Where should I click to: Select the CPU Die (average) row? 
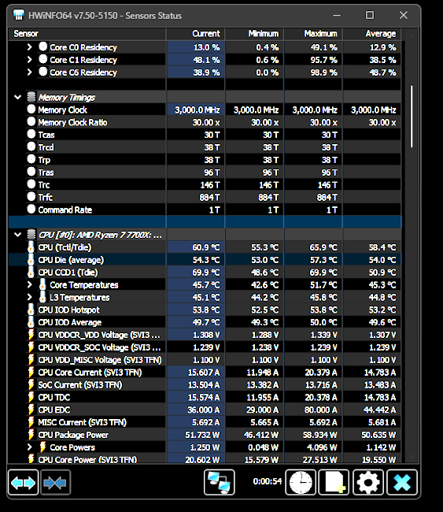click(x=205, y=260)
